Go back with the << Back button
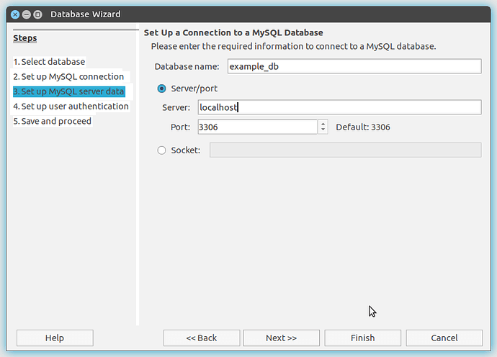This screenshot has height=357, width=497. pos(202,338)
